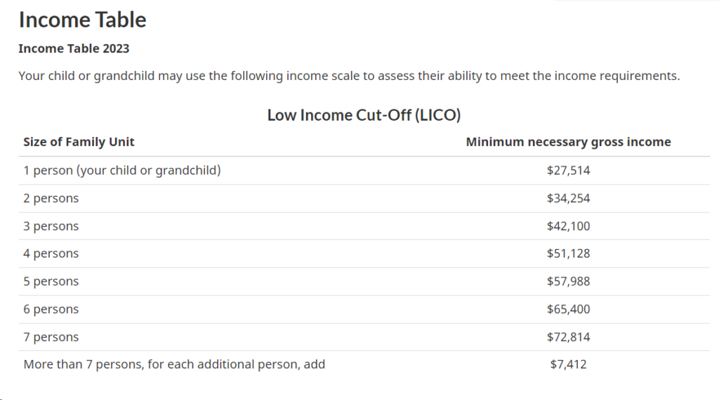Click the $42,100 income amount
This screenshot has height=400, width=719.
pos(568,226)
